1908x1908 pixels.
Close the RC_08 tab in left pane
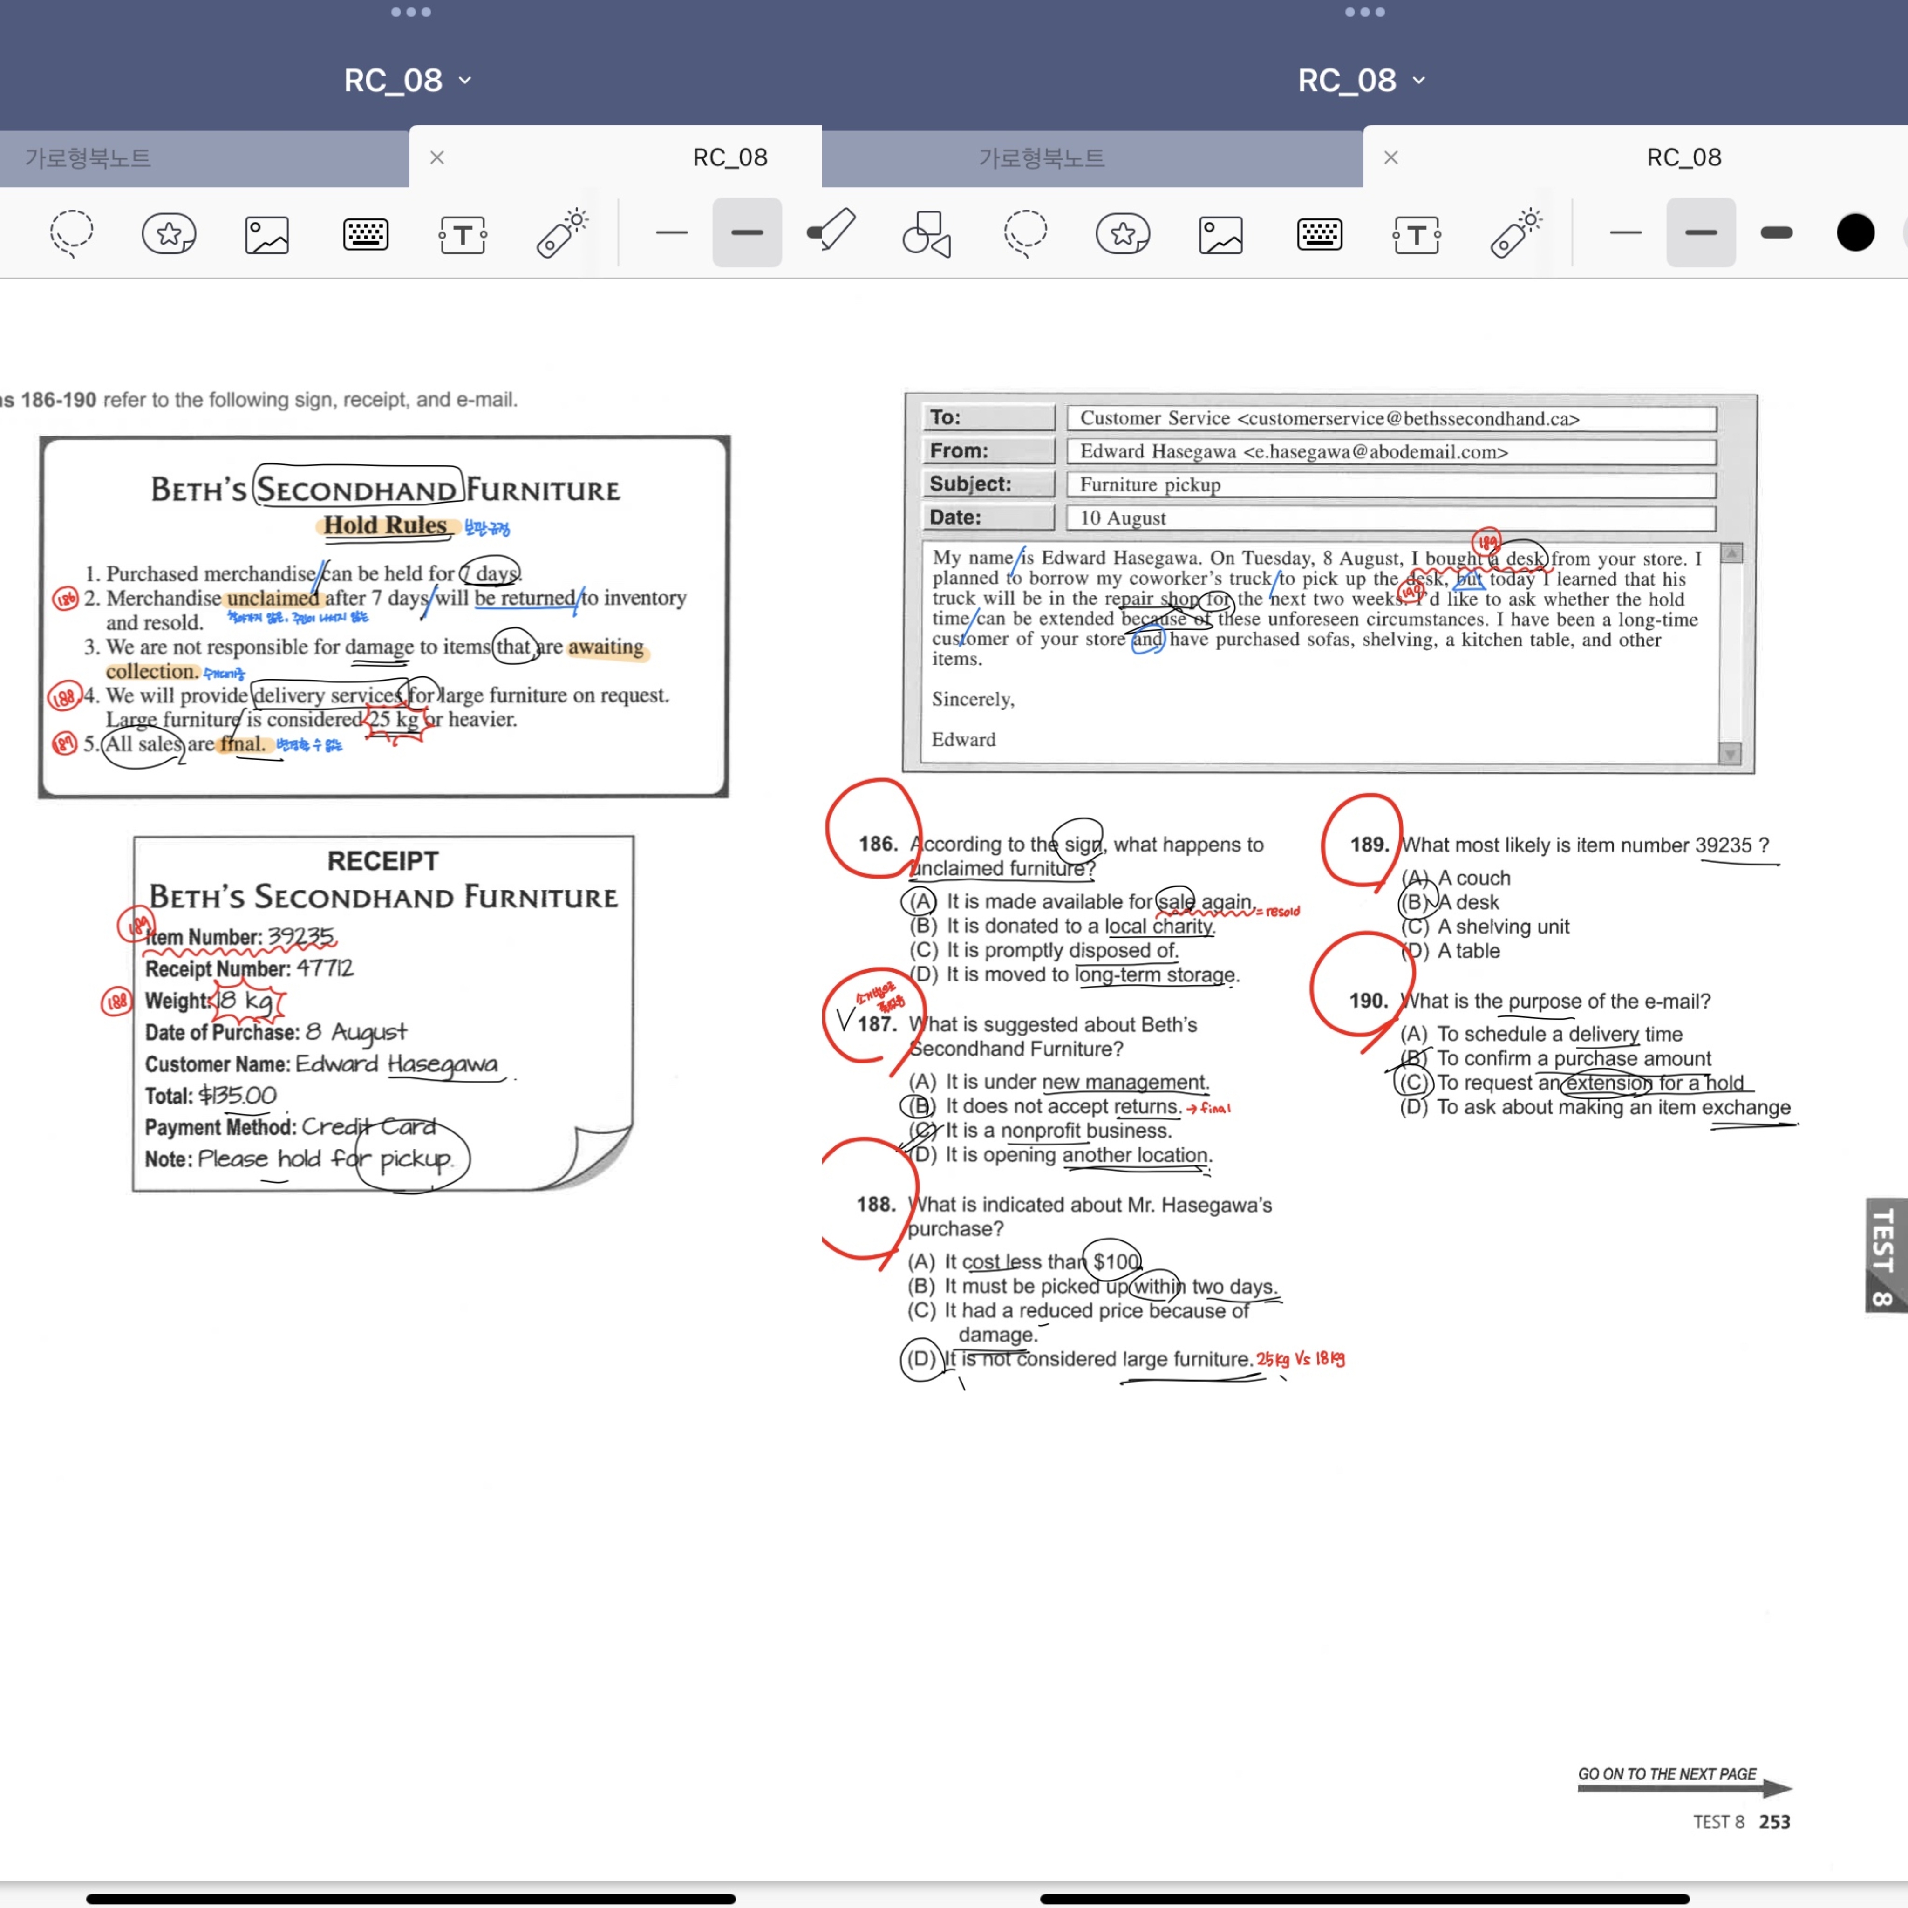pos(436,157)
